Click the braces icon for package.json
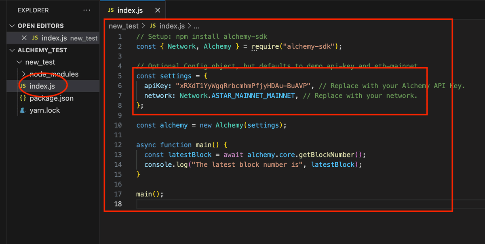The width and height of the screenshot is (485, 244). pyautogui.click(x=23, y=98)
